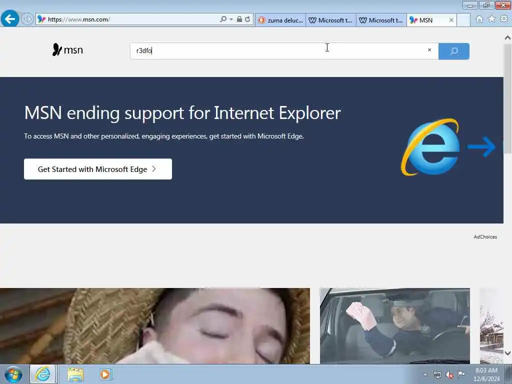512x384 pixels.
Task: Open Favorites star icon
Action: (x=492, y=19)
